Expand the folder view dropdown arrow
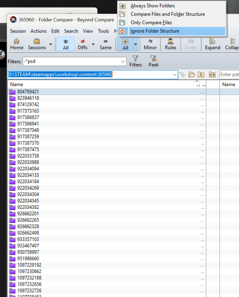 (136, 44)
